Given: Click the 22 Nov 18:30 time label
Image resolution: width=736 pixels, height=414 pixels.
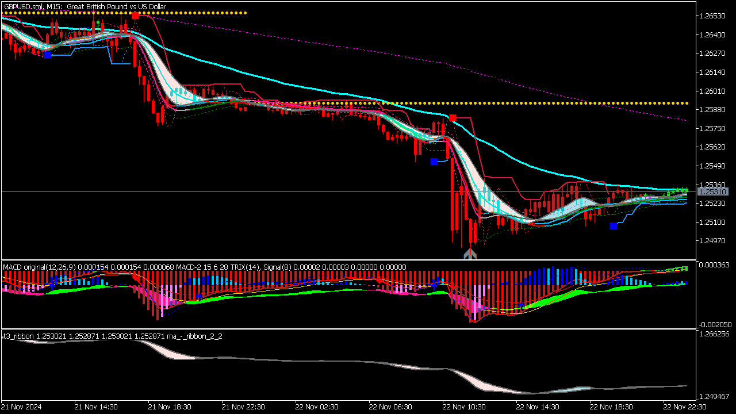Looking at the screenshot, I should coord(611,407).
